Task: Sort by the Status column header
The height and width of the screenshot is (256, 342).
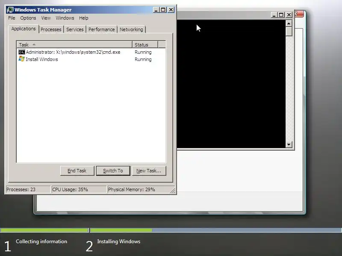Action: click(x=145, y=45)
